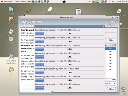
Task: Click the presentation screen launcher in top panel
Action: [x=45, y=2]
